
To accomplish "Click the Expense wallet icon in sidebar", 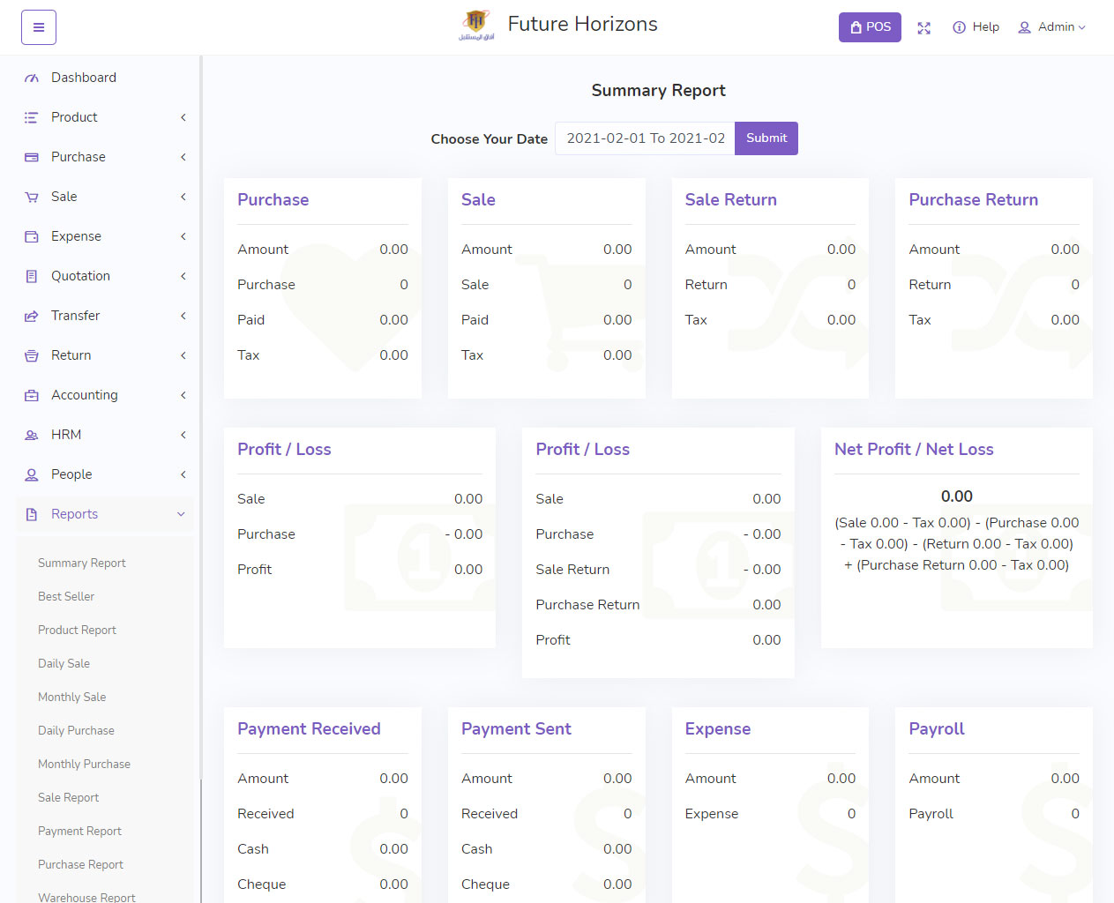I will click(32, 236).
